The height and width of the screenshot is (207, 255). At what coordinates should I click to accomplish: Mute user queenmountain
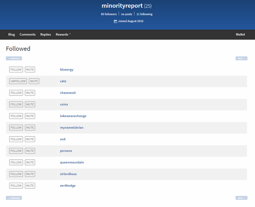coord(30,162)
